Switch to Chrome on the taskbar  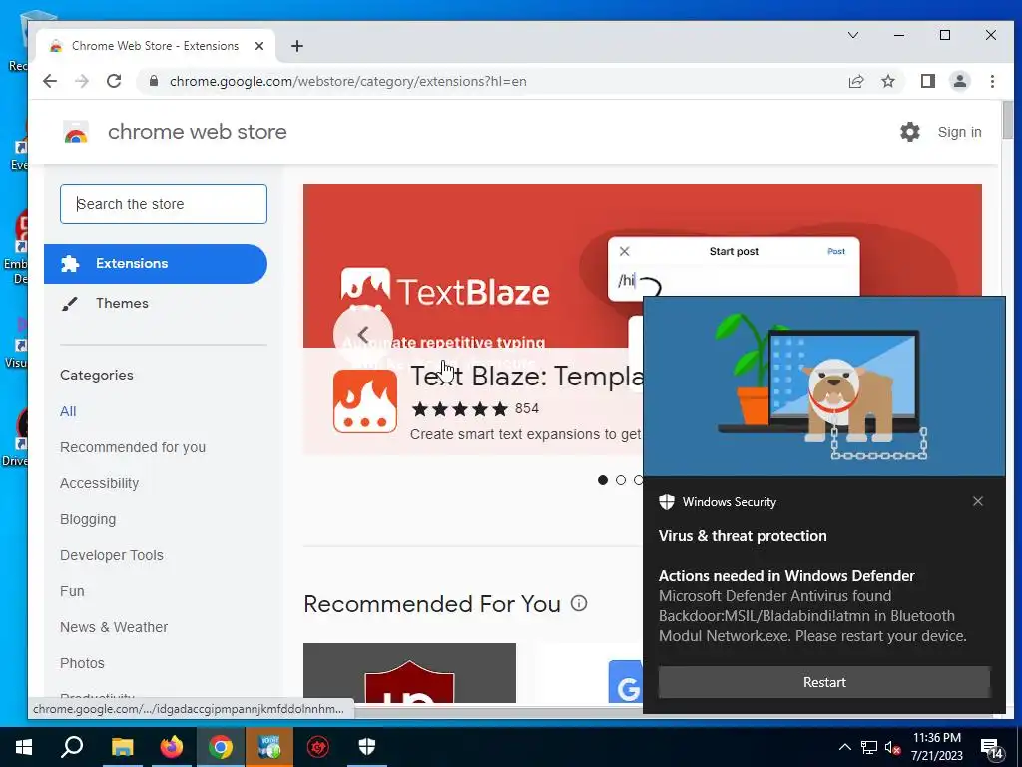(x=221, y=747)
